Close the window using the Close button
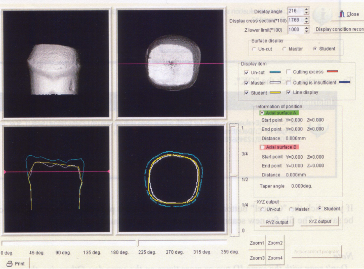 (349, 15)
